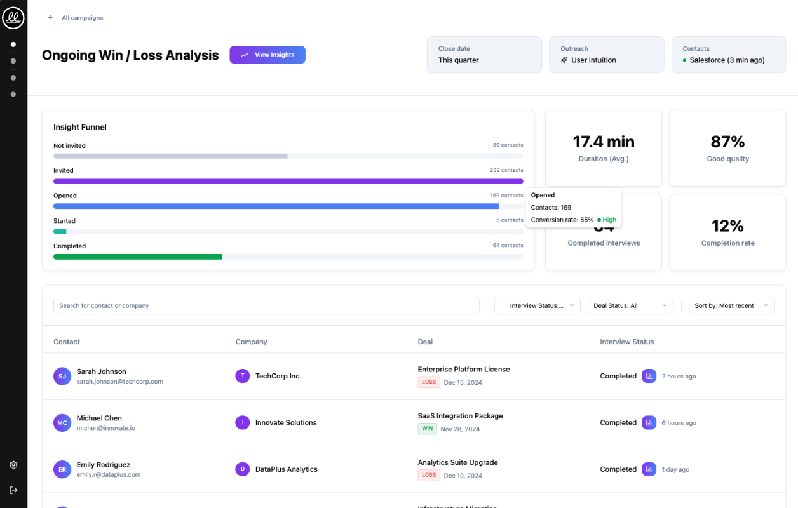Select the first sidebar navigation dot
Viewport: 798px width, 508px height.
pyautogui.click(x=13, y=44)
